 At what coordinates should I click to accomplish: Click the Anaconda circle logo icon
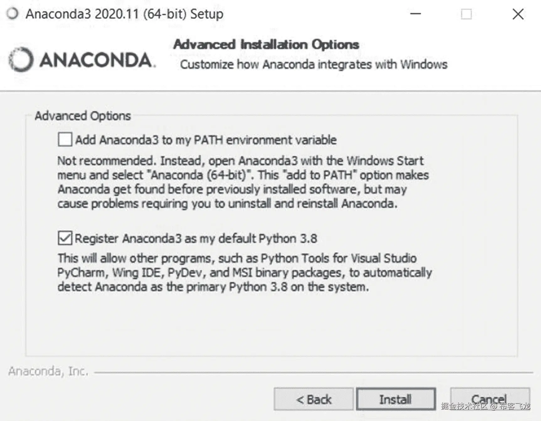pos(20,59)
